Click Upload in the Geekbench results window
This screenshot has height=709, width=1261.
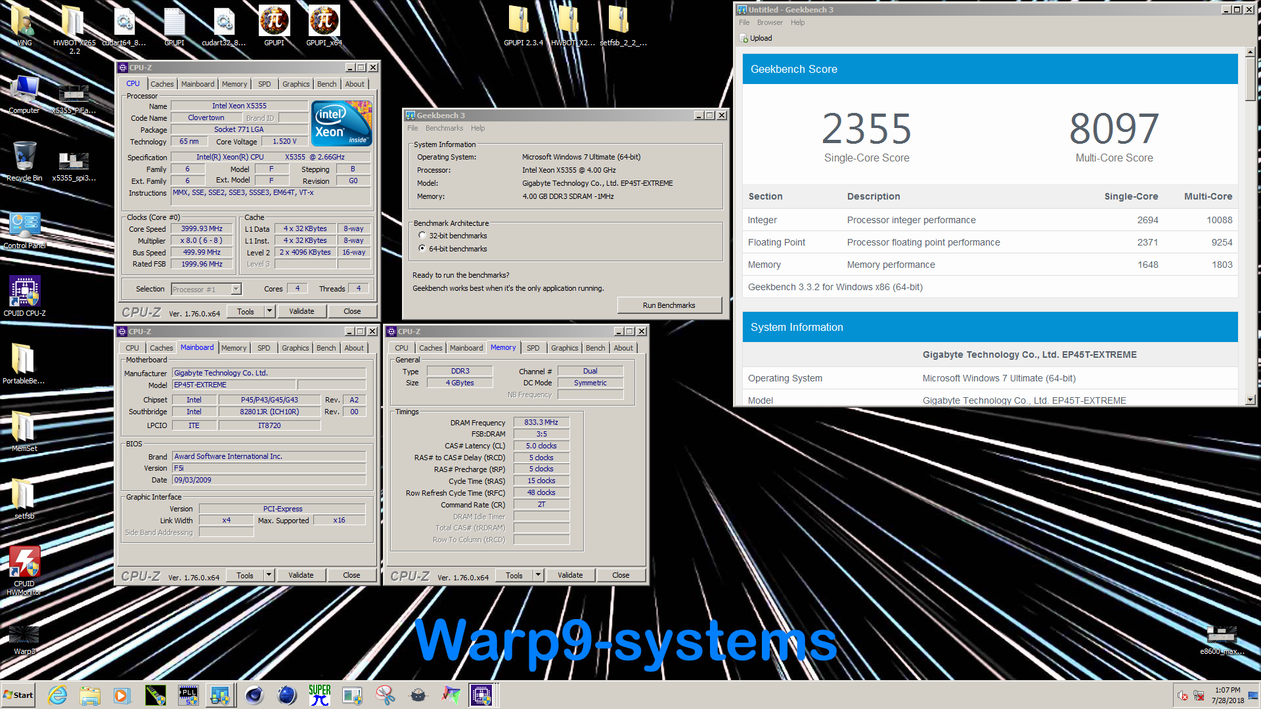click(x=756, y=38)
